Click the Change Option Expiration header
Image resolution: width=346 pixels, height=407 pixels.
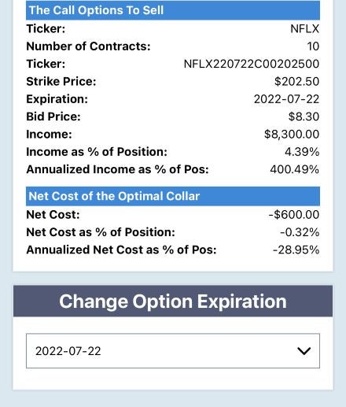click(x=173, y=301)
